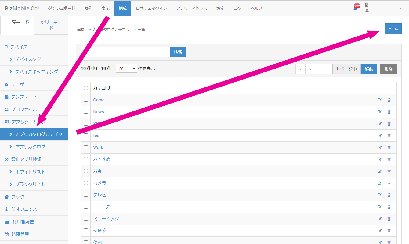
Task: Go to next page with > button
Action: [310, 69]
